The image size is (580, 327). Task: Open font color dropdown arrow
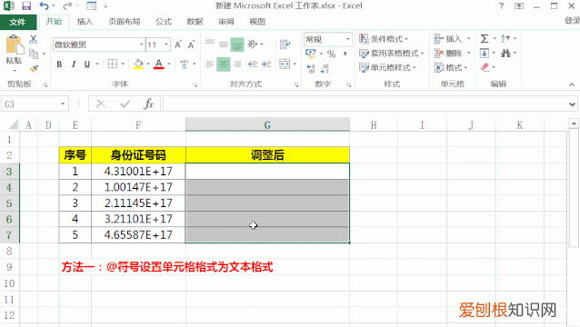tap(169, 64)
